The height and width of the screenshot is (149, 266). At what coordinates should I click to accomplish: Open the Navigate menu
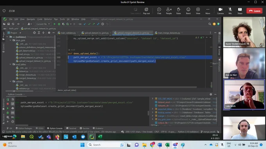tap(31, 19)
